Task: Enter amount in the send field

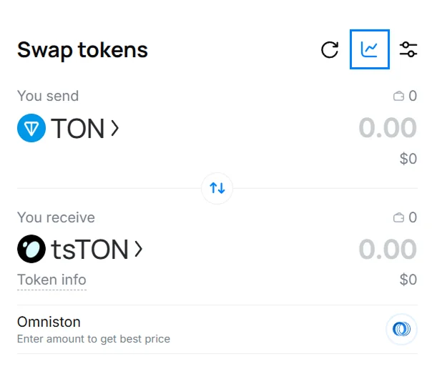Action: [387, 129]
